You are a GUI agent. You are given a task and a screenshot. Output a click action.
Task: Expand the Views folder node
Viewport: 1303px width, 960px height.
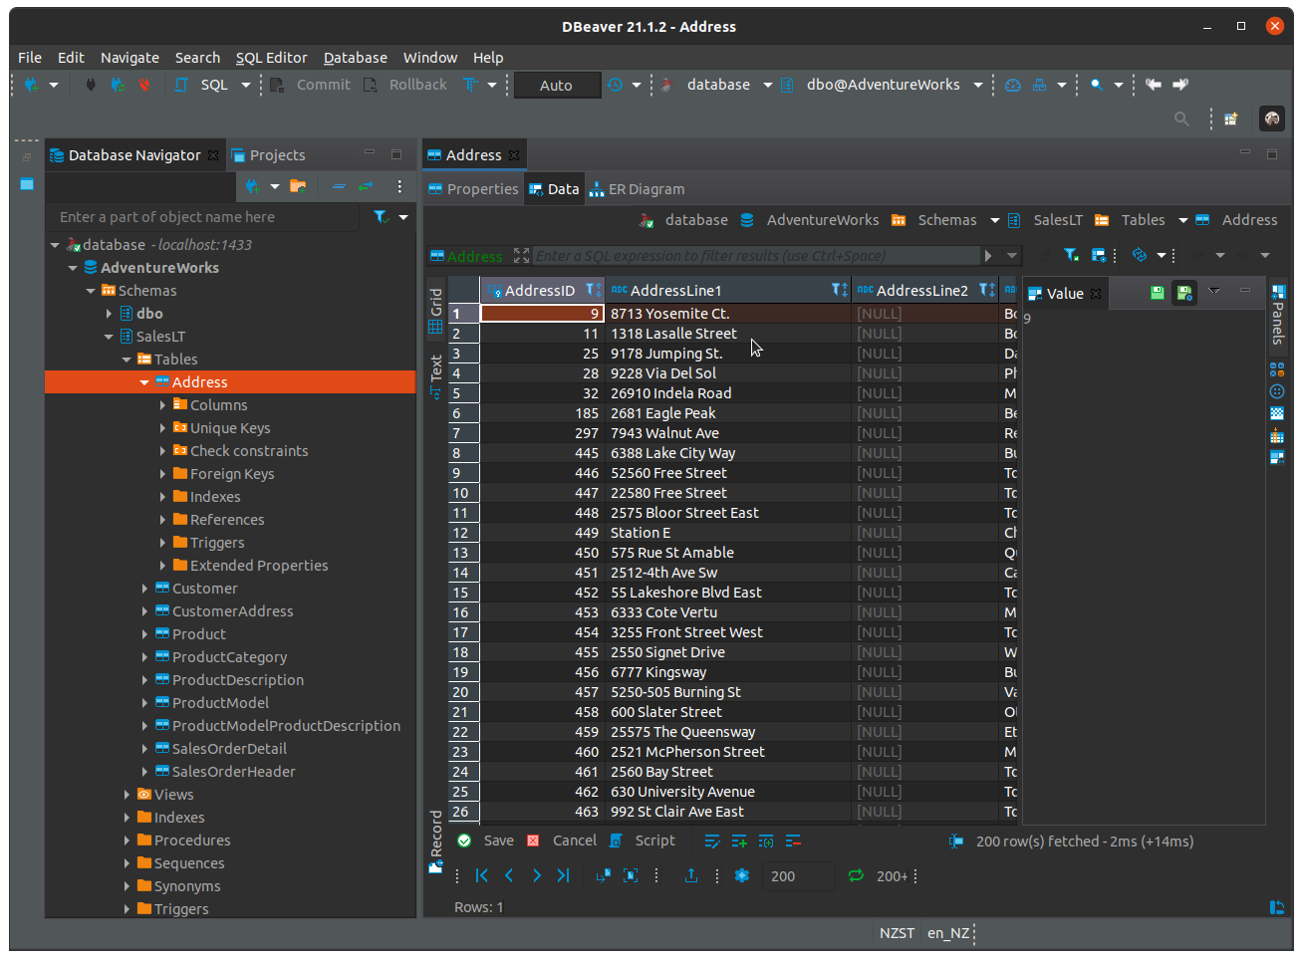point(127,795)
